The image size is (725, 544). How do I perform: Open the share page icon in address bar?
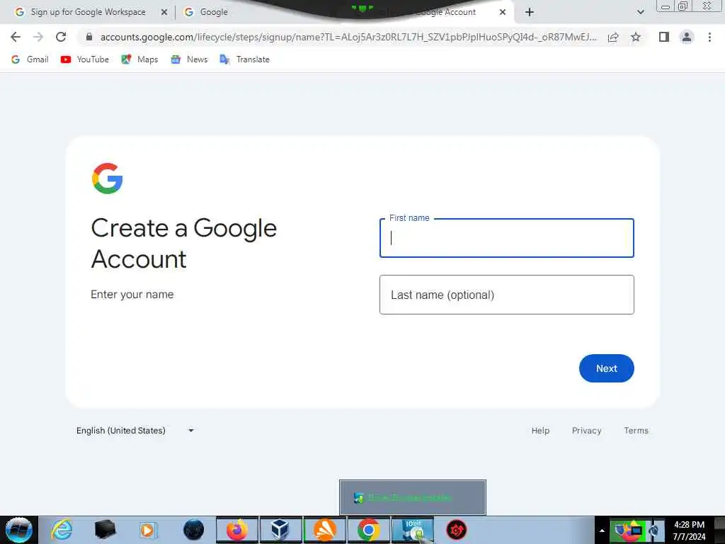[613, 37]
